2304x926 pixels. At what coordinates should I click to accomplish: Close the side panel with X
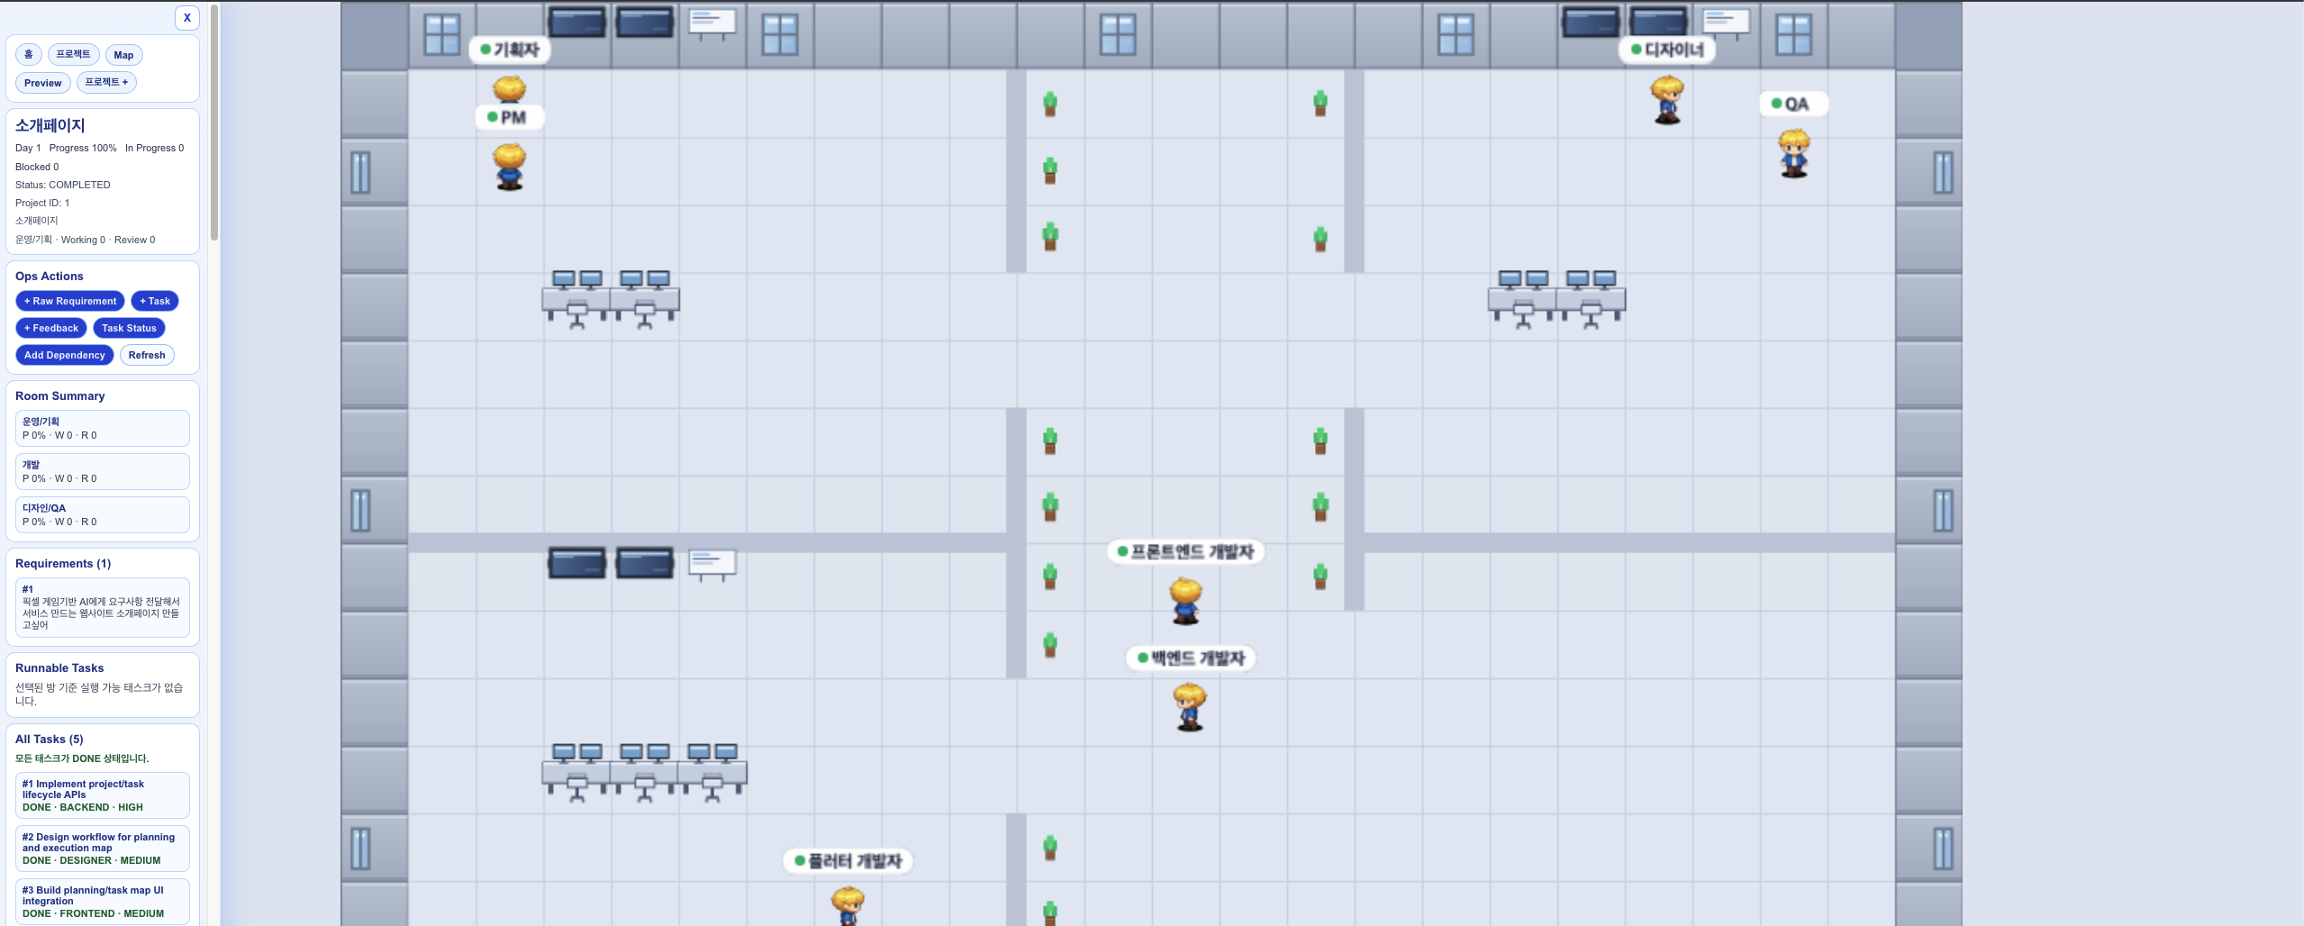(x=187, y=17)
